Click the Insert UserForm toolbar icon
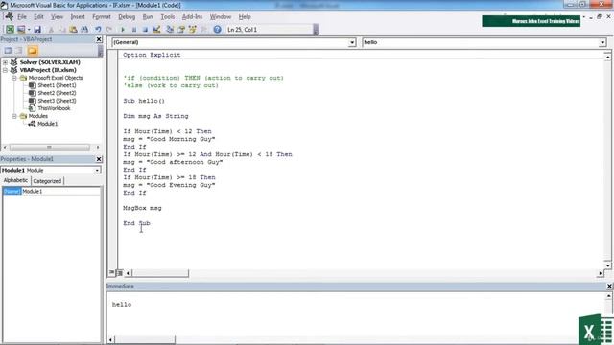The width and height of the screenshot is (614, 345). point(21,30)
